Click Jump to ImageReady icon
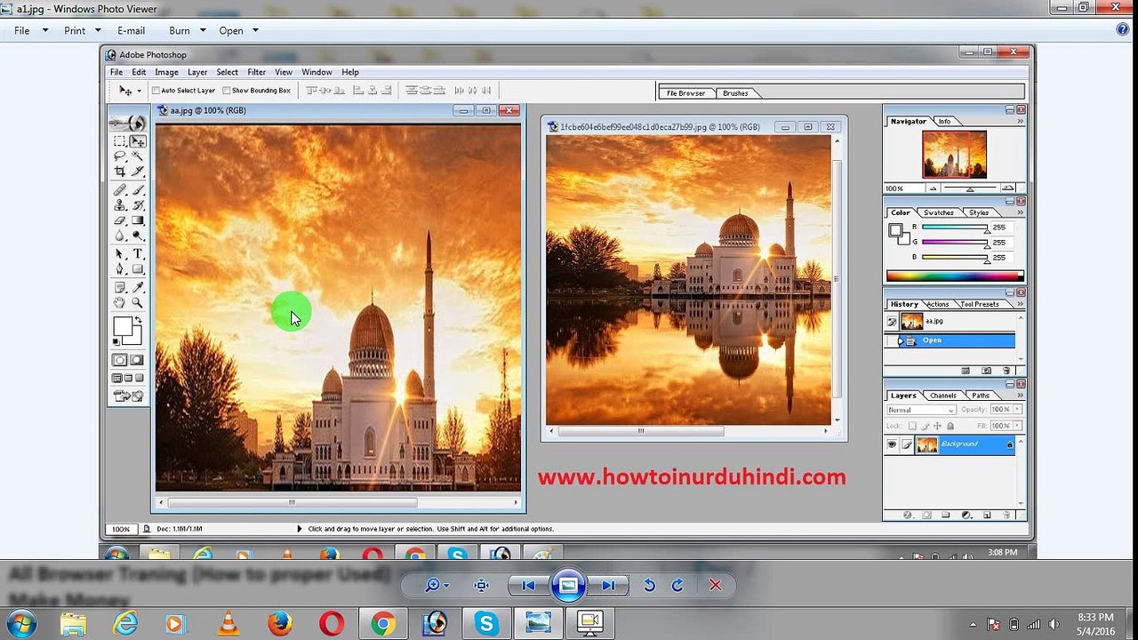The height and width of the screenshot is (640, 1138). [x=129, y=396]
